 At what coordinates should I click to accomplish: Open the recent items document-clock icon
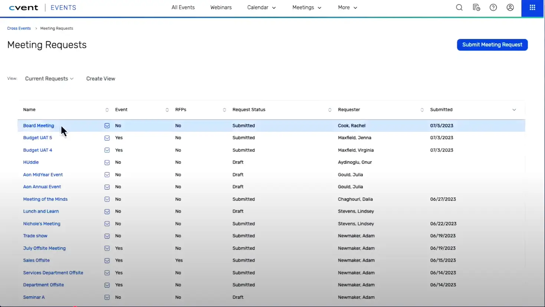476,7
